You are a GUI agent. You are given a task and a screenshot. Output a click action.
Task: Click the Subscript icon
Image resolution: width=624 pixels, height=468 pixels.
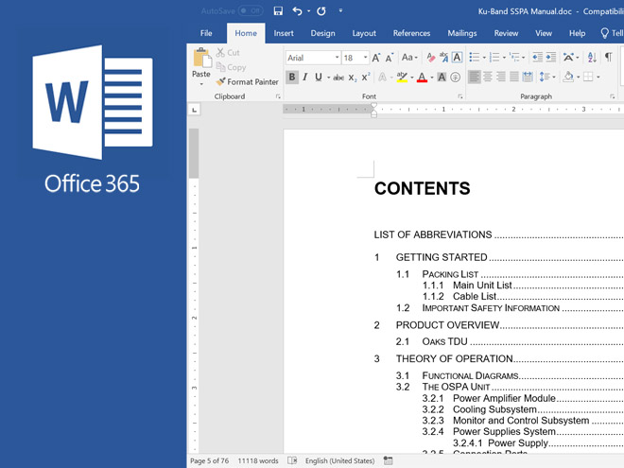coord(353,78)
